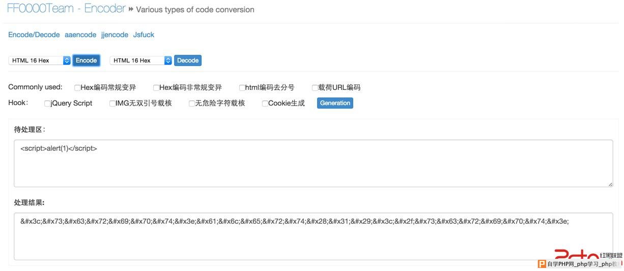Toggle the Cookie生成 checkbox

265,104
